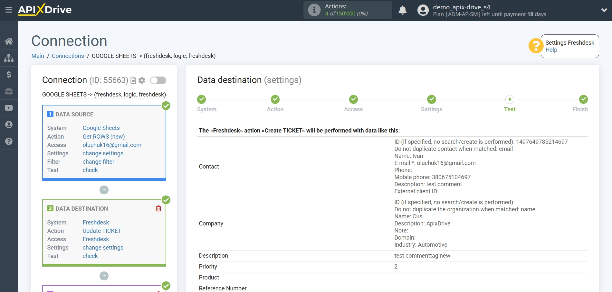The height and width of the screenshot is (292, 612).
Task: Click the Connections breadcrumb link
Action: (68, 56)
